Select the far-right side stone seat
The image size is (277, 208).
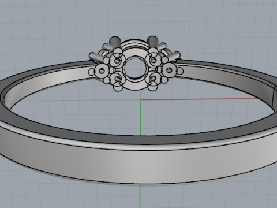click(x=169, y=70)
